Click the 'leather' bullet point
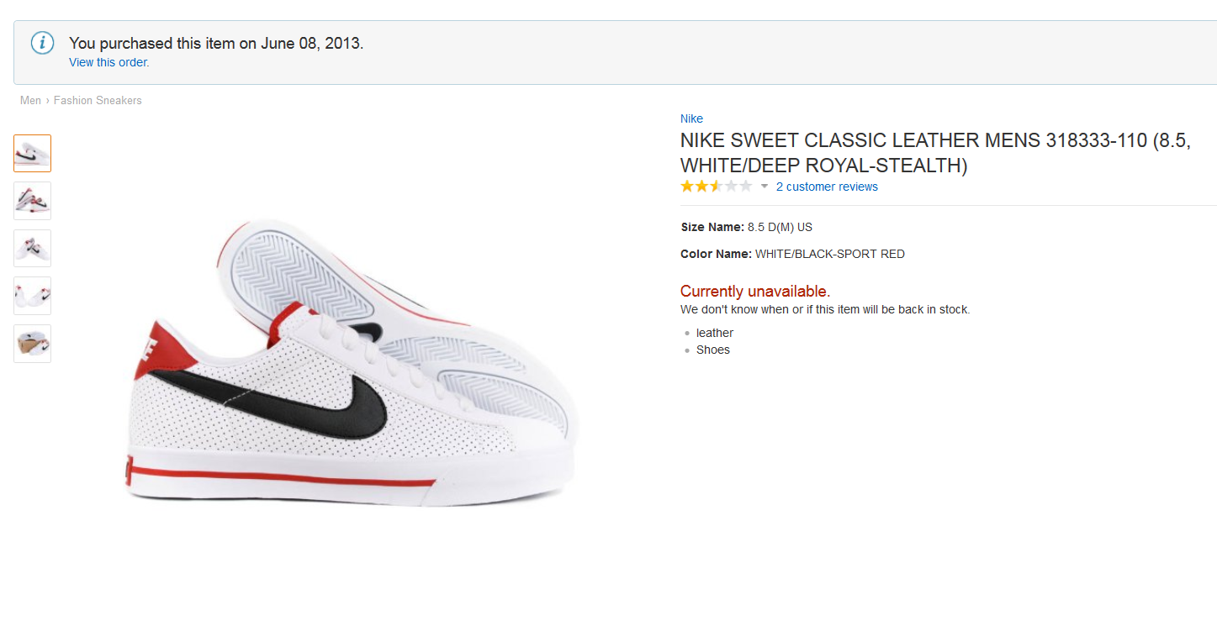This screenshot has width=1217, height=621. click(x=715, y=333)
